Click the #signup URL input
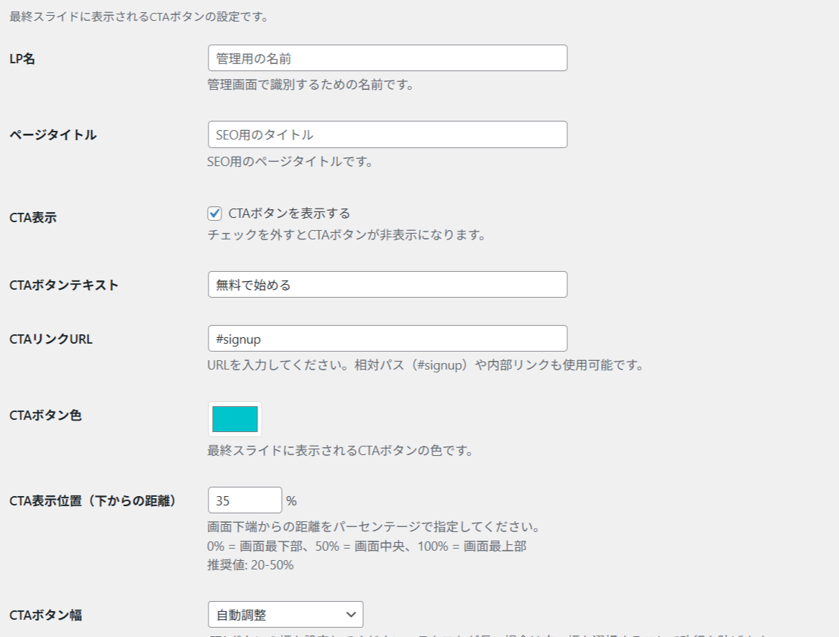This screenshot has height=637, width=839. point(388,338)
